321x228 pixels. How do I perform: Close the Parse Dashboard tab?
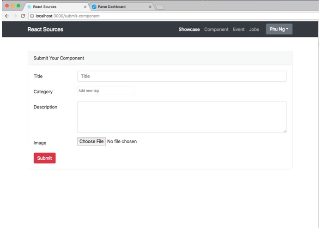[150, 7]
